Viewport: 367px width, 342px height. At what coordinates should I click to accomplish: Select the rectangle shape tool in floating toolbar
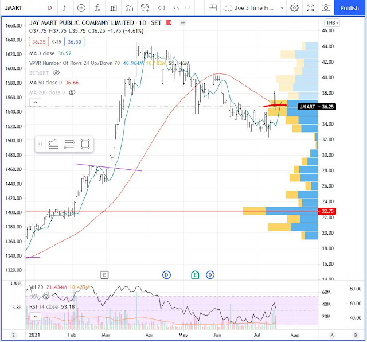[85, 144]
